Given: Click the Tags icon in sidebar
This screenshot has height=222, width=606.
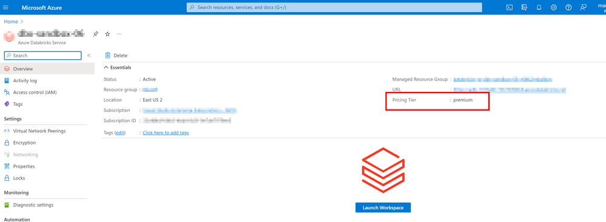Looking at the screenshot, I should pyautogui.click(x=7, y=104).
